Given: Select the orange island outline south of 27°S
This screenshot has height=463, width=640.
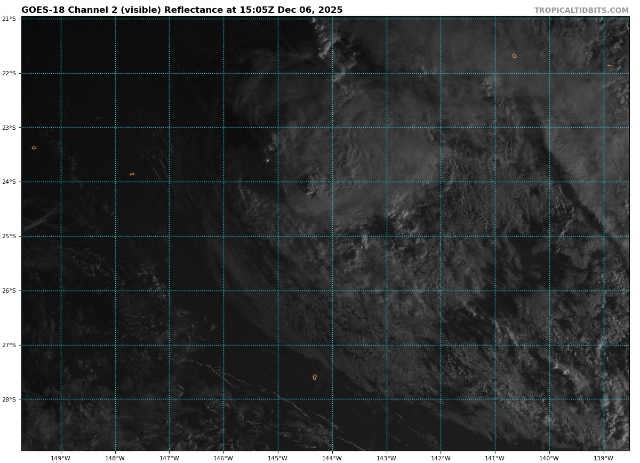Looking at the screenshot, I should (315, 377).
